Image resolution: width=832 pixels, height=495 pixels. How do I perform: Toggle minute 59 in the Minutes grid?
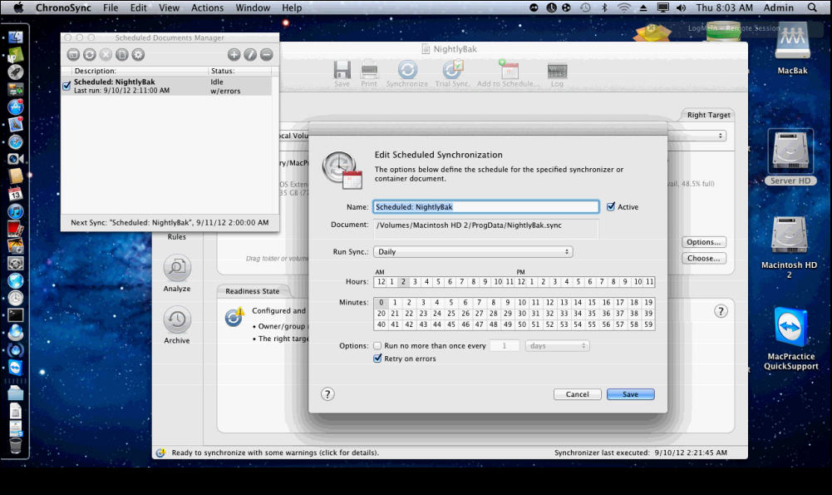(648, 324)
